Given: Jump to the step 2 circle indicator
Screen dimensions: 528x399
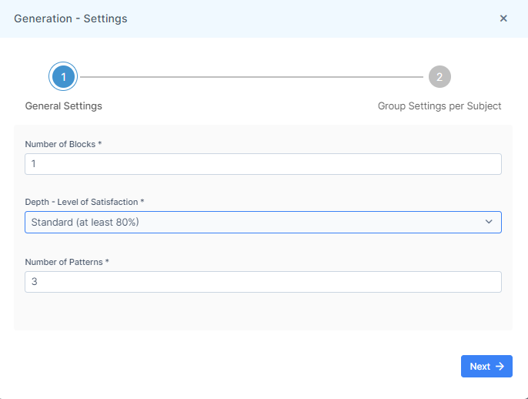Looking at the screenshot, I should 439,77.
